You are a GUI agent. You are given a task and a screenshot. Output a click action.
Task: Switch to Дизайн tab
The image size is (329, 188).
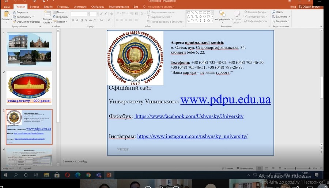[x=48, y=7]
